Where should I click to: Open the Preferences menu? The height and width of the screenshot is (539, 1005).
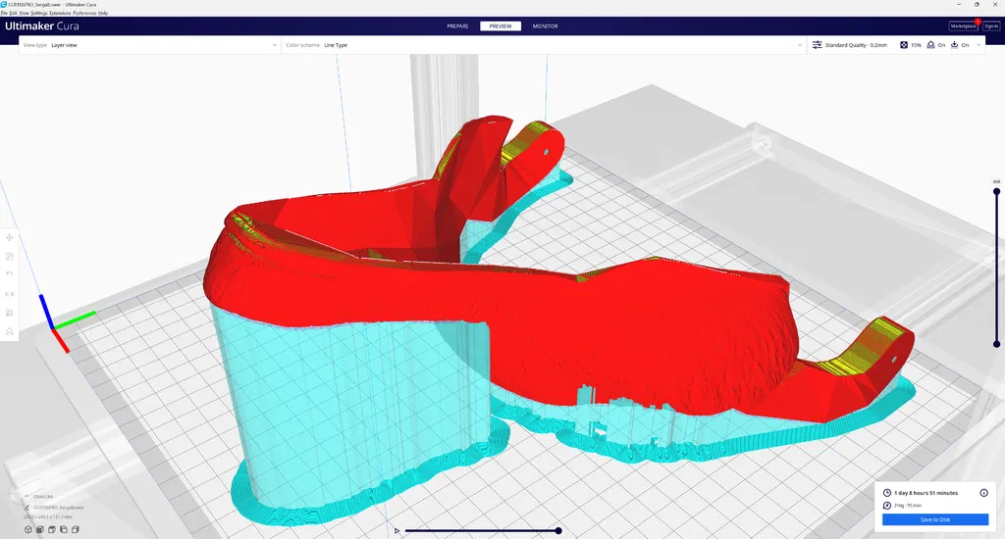[84, 13]
